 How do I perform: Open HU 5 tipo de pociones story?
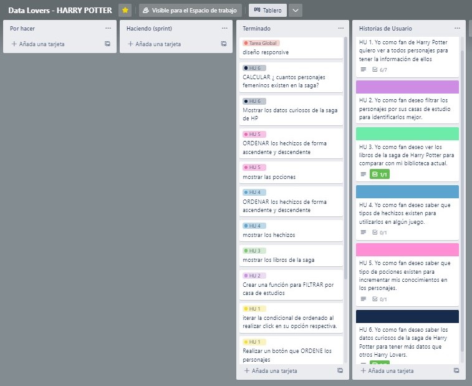click(407, 275)
